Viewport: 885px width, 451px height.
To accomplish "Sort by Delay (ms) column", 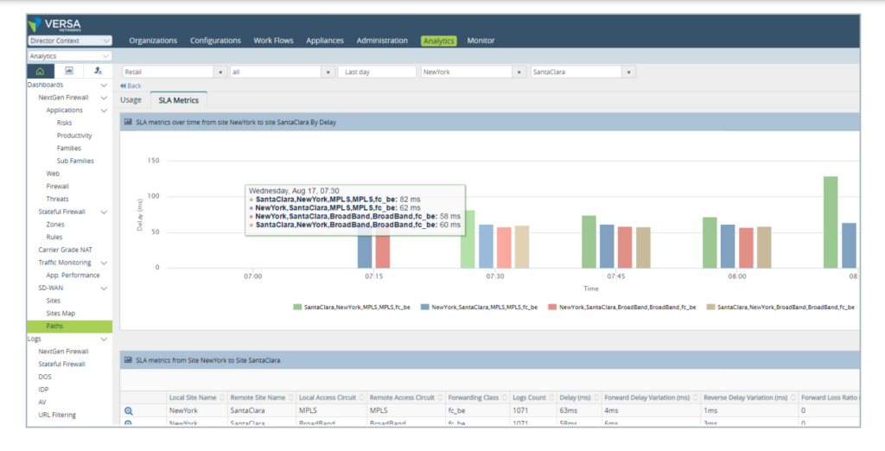I will click(579, 397).
